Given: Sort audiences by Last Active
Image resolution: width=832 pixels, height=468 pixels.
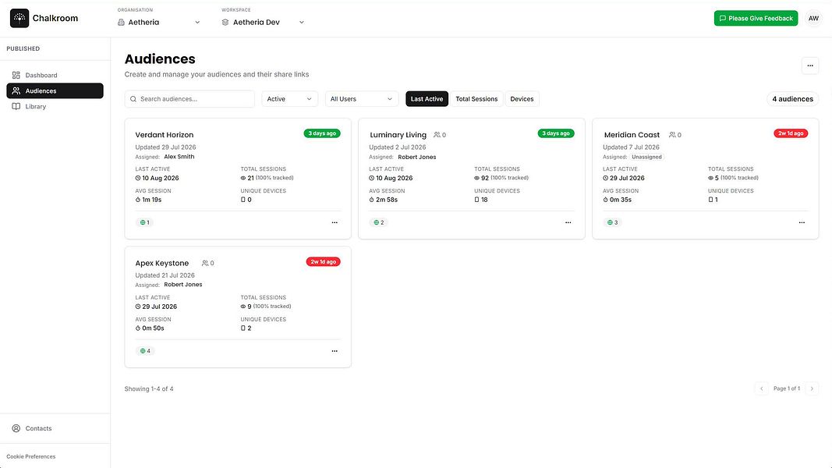Looking at the screenshot, I should tap(427, 99).
